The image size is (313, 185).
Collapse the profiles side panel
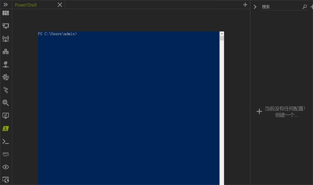(255, 7)
